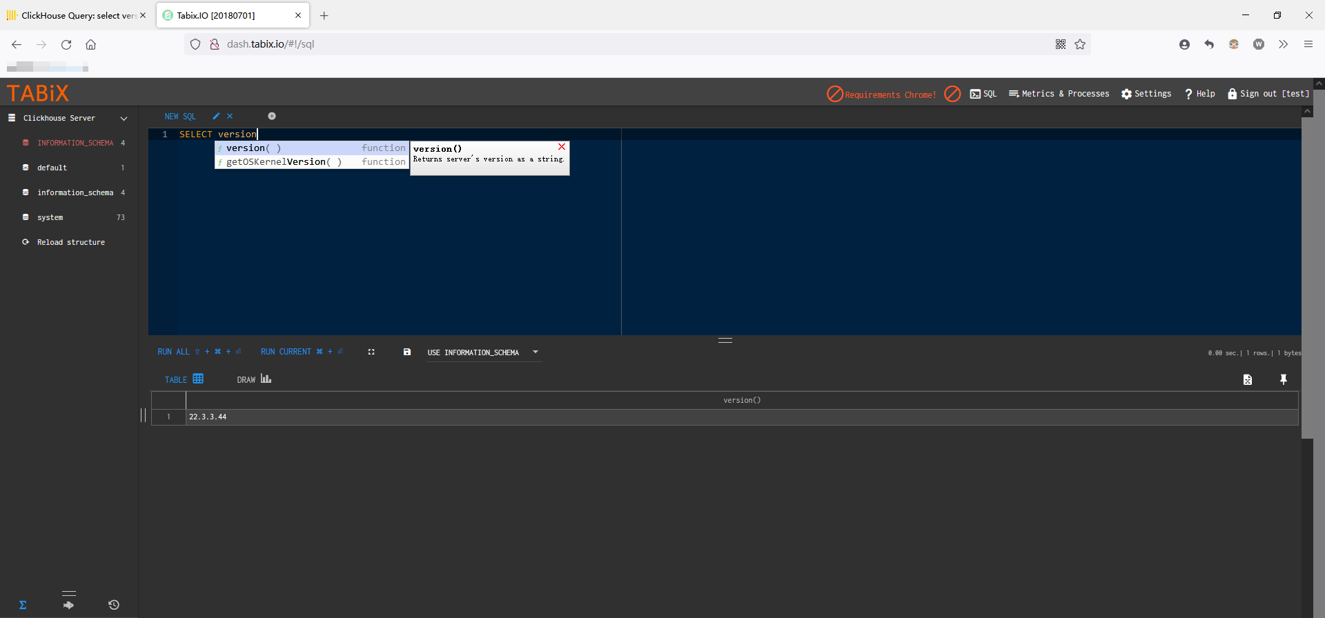Click into the SQL editor line 1
Screen dimensions: 1325x618
click(738, 134)
